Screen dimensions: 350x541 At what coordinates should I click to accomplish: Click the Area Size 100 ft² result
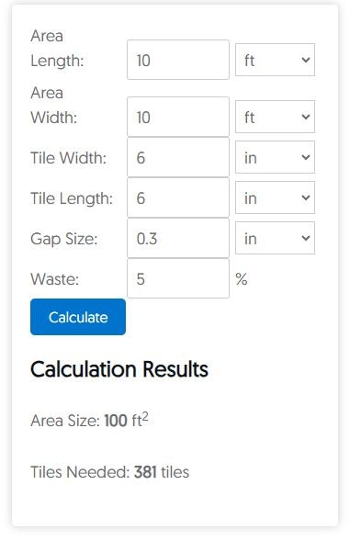pyautogui.click(x=89, y=420)
